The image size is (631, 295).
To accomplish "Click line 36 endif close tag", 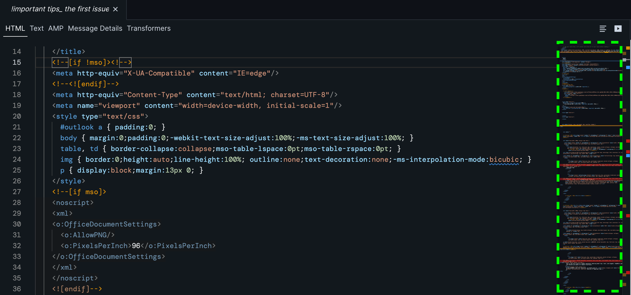I will pos(77,289).
